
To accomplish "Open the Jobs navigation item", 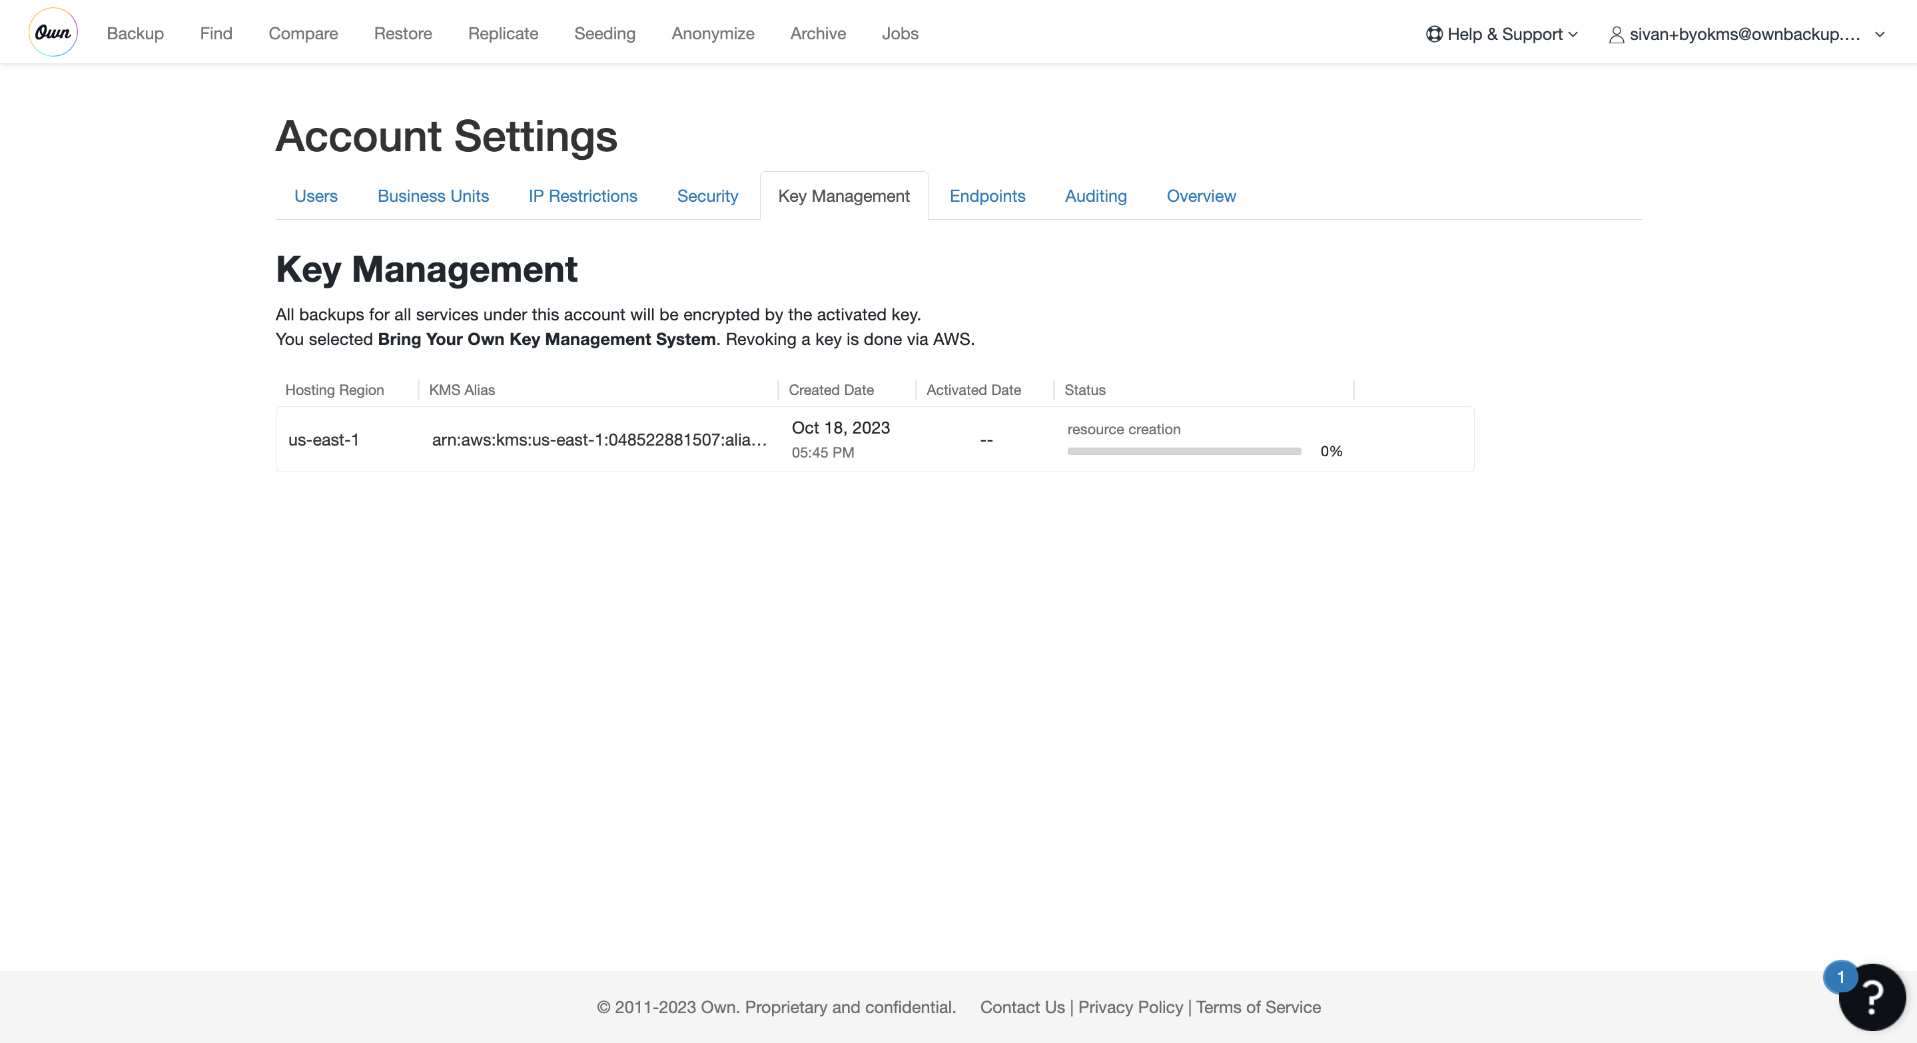I will pos(900,33).
